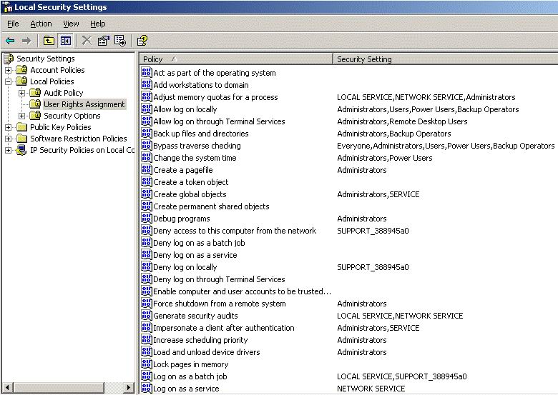Select the Create a token object policy
Screen dimensions: 558x395
(191, 182)
